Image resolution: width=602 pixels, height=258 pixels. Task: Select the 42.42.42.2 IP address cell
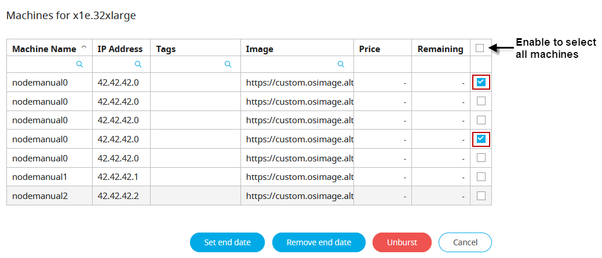tap(118, 196)
